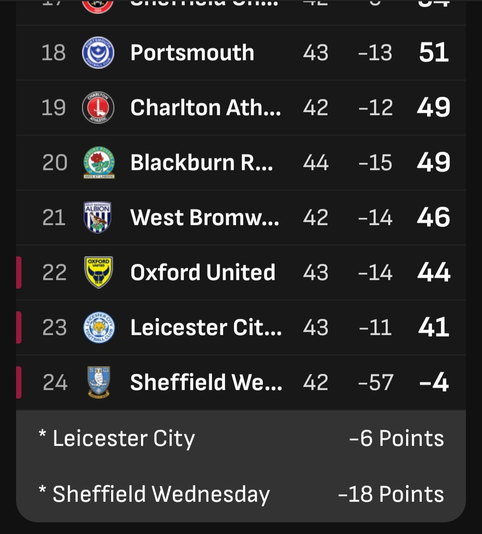This screenshot has width=482, height=534.
Task: Open the West Bromwich team name
Action: tap(204, 218)
